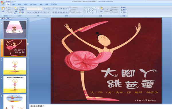The height and width of the screenshot is (109, 172).
Task: Open the Replace (替换) dropdown
Action: [124, 10]
